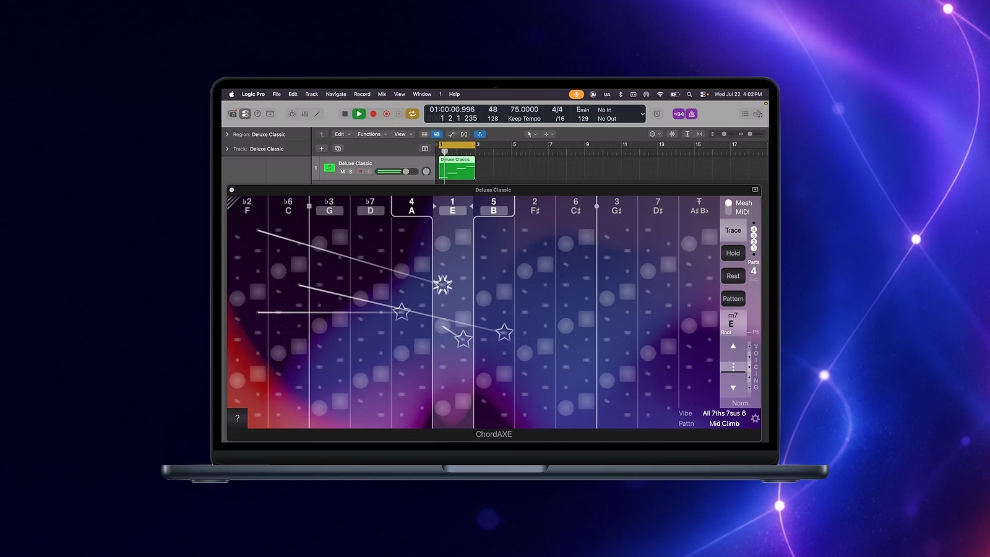Viewport: 990px width, 557px height.
Task: Mute the Deluxe Classic track
Action: pyautogui.click(x=343, y=171)
